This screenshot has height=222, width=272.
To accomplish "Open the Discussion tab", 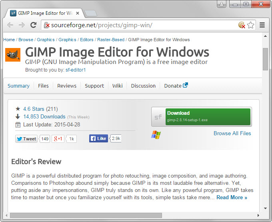I will [x=143, y=86].
